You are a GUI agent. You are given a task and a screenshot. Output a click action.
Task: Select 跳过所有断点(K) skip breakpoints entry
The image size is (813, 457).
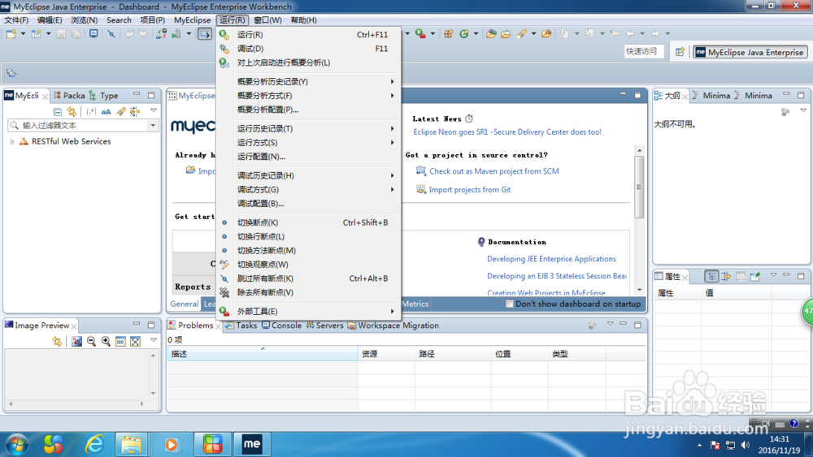pos(308,278)
